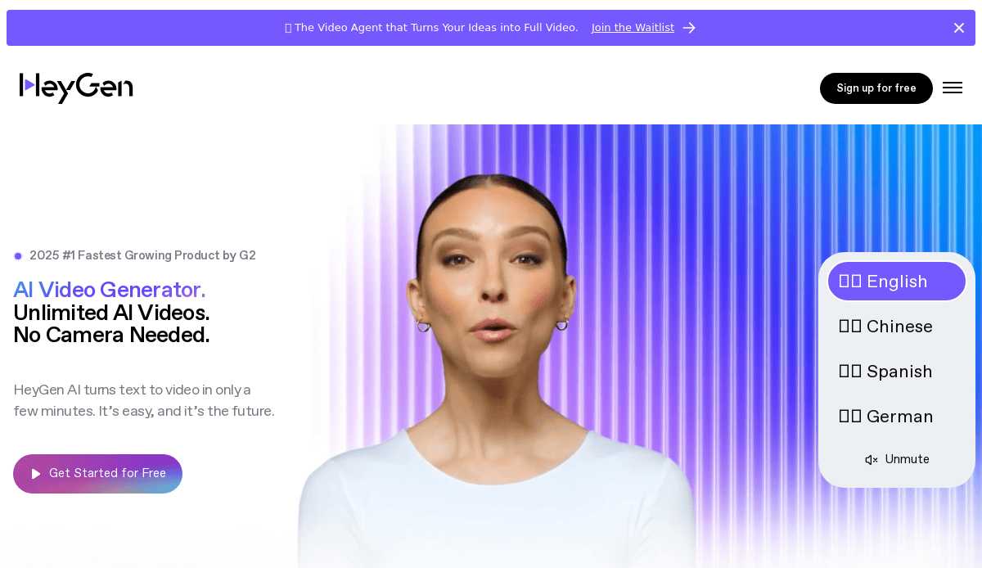Screen dimensions: 982x568
Task: Click the muted speaker icon
Action: [x=872, y=460]
